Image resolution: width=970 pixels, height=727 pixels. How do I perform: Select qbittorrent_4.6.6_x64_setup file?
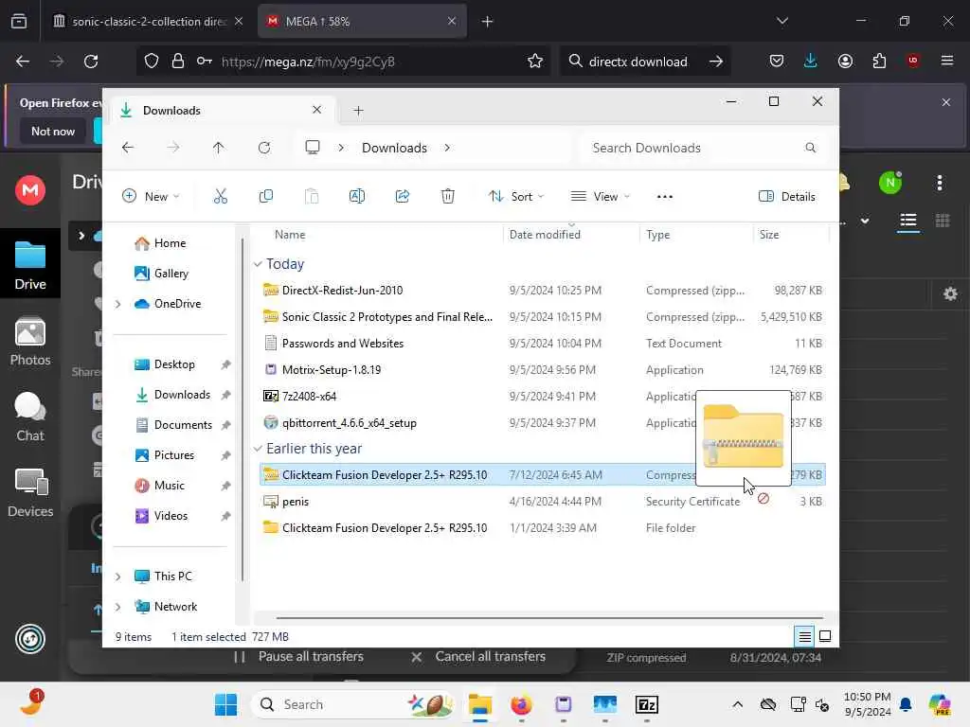point(542,423)
